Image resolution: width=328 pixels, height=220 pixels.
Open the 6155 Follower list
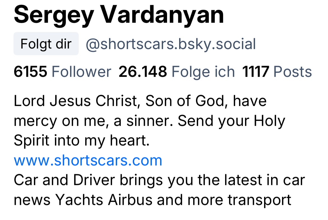(x=62, y=72)
